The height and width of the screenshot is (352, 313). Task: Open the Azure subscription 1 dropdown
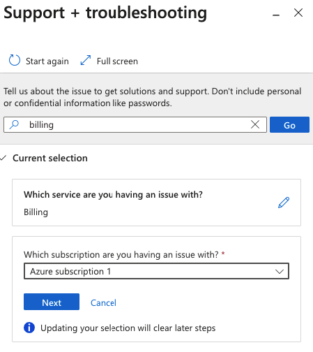click(x=156, y=271)
